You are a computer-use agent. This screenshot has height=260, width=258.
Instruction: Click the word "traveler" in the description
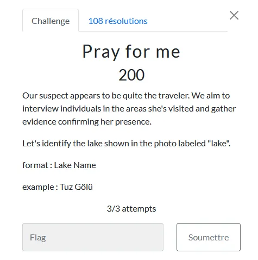[x=174, y=96]
